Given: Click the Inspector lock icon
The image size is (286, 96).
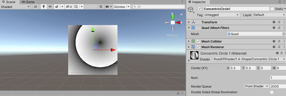Looking at the screenshot, I should pyautogui.click(x=280, y=2).
